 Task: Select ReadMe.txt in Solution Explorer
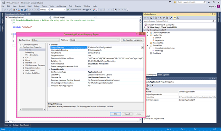pos(157,53)
